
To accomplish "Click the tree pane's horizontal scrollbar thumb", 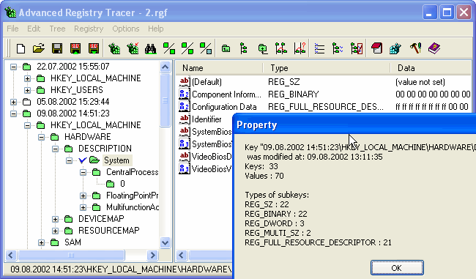I will pos(71,256).
